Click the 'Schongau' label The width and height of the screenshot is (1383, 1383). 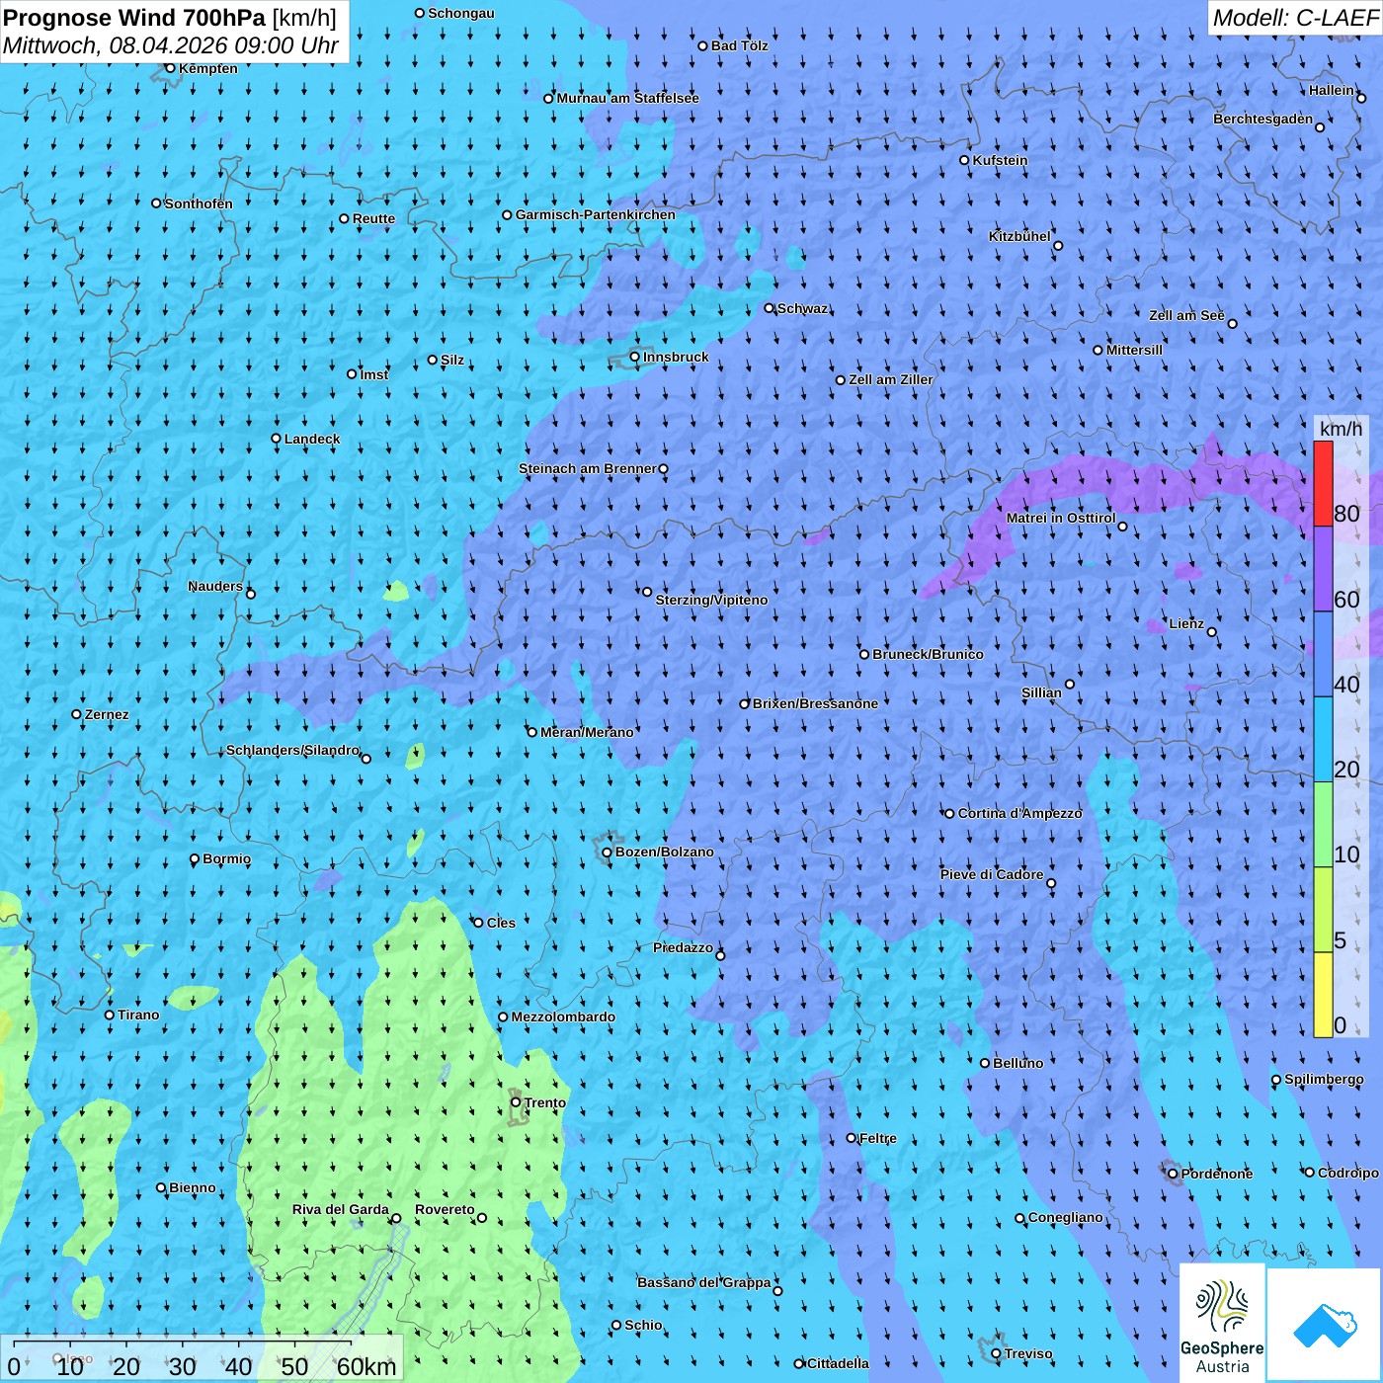click(x=461, y=13)
